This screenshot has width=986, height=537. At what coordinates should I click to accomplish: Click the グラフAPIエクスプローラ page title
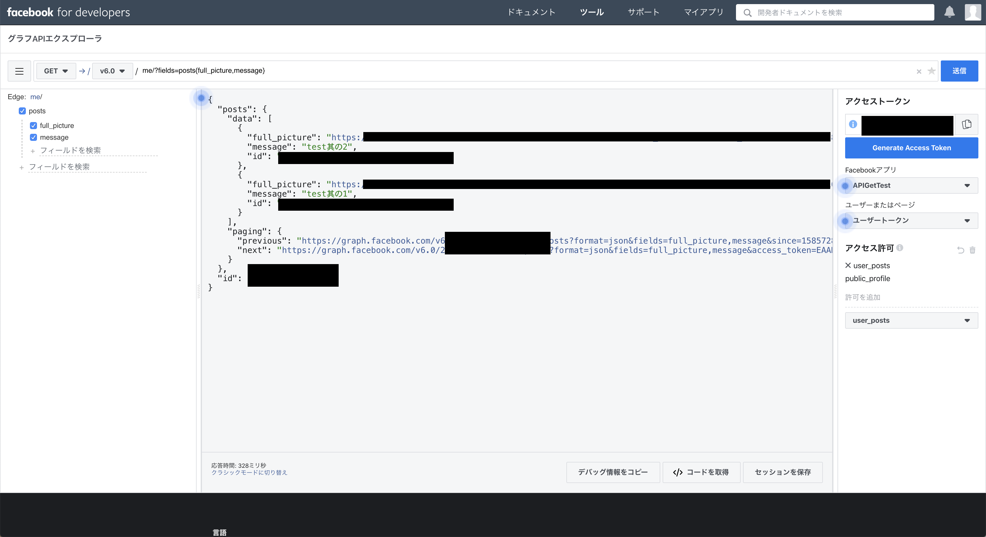coord(55,38)
